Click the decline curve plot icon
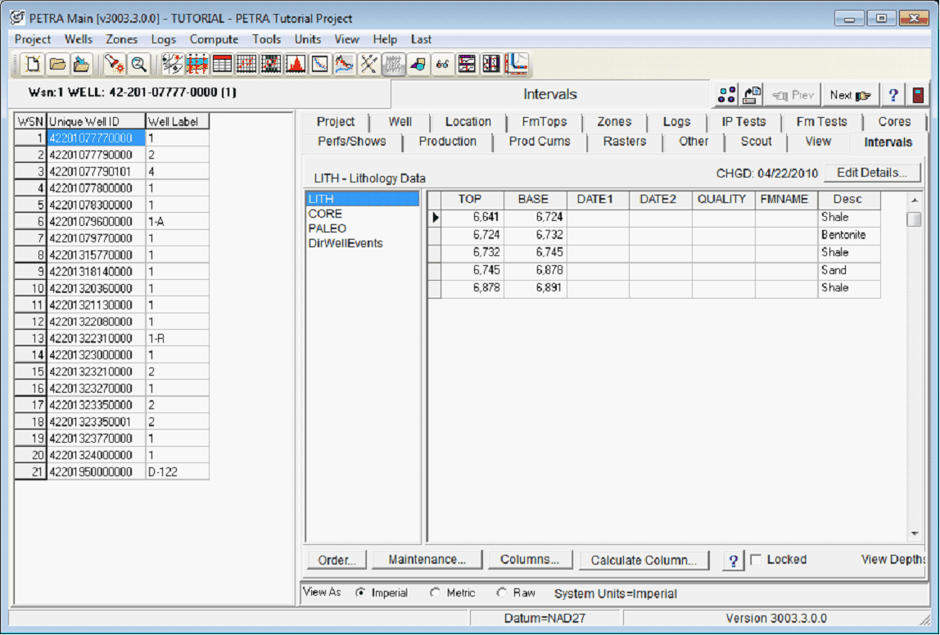 coord(320,64)
